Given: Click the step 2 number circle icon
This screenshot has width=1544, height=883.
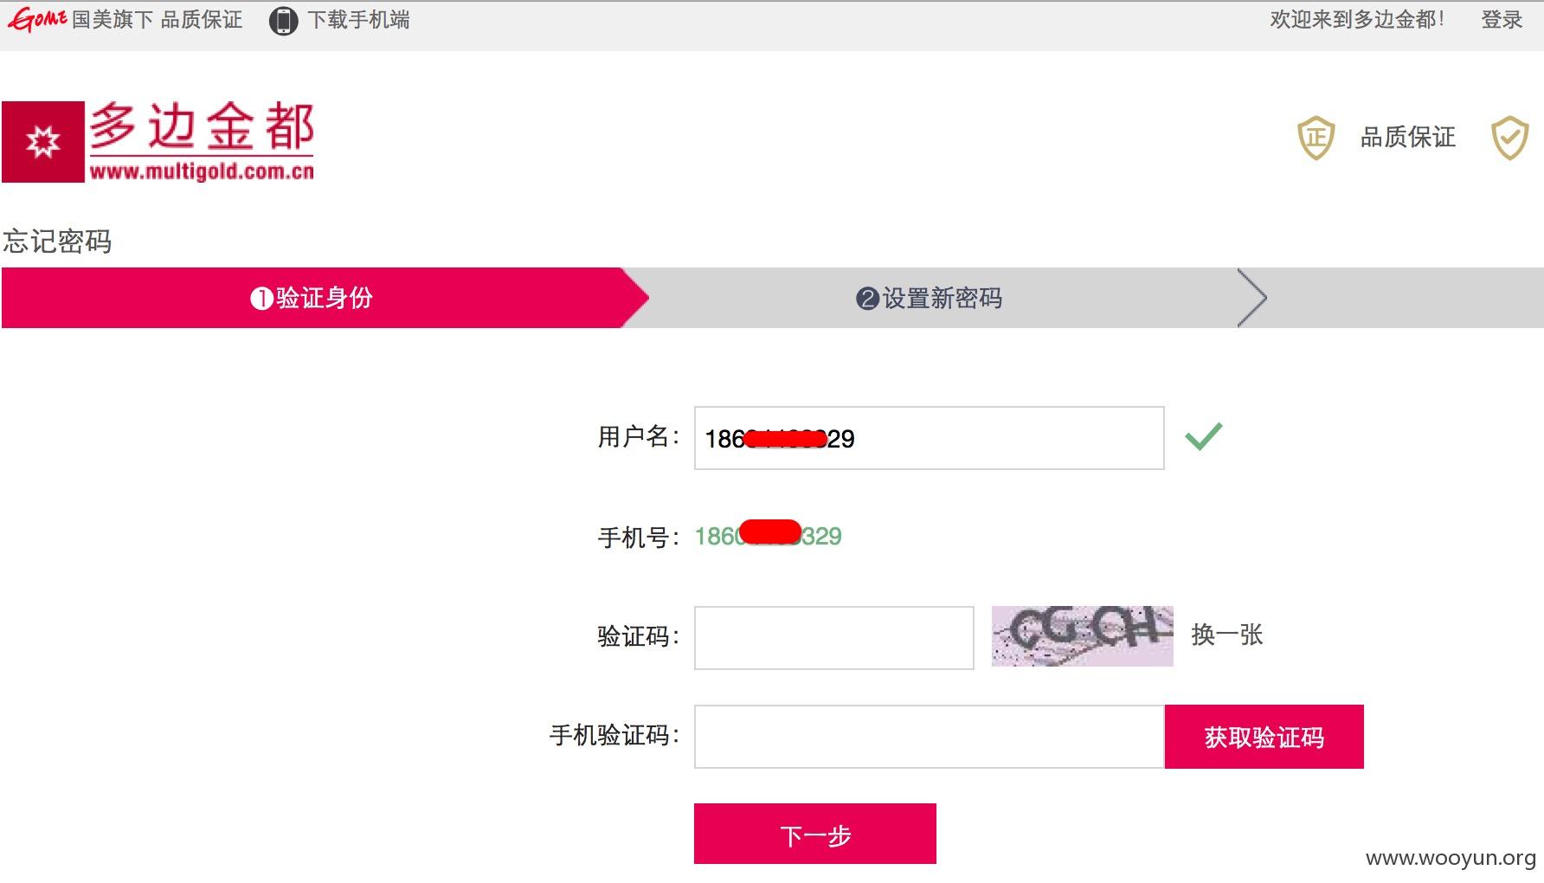Looking at the screenshot, I should coord(867,299).
